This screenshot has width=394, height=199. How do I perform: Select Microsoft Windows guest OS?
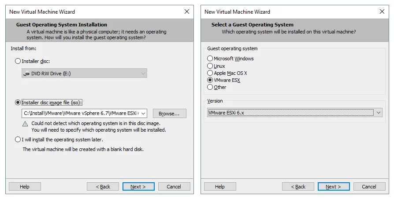click(210, 58)
